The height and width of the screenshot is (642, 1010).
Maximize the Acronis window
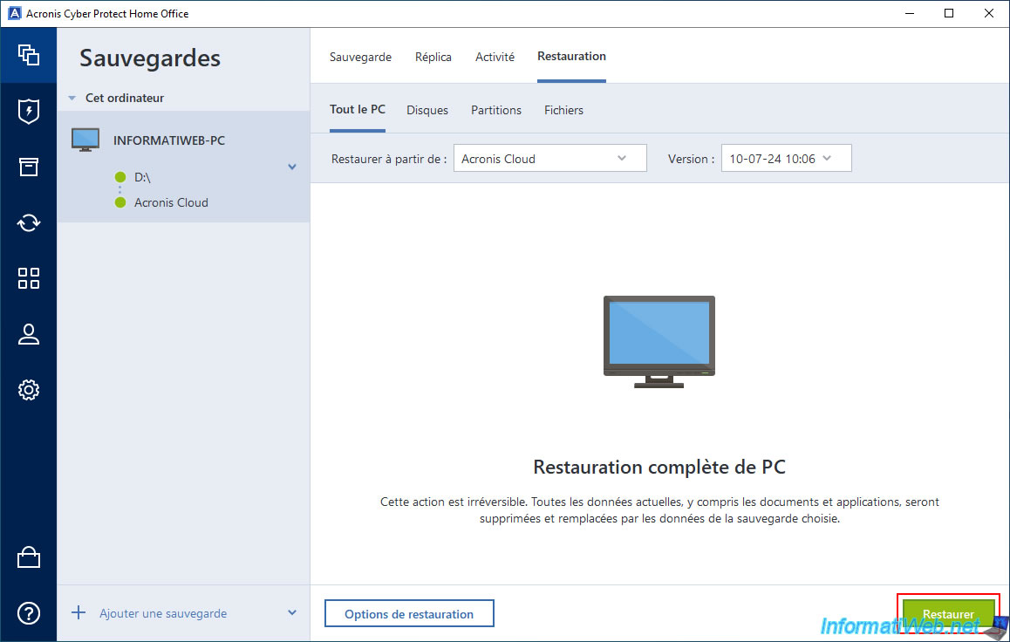point(949,14)
